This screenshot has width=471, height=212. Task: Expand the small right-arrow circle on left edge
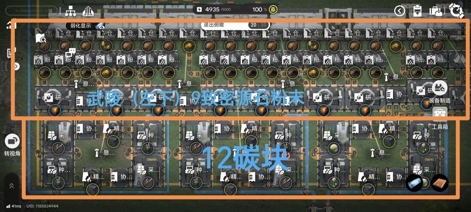[17, 66]
